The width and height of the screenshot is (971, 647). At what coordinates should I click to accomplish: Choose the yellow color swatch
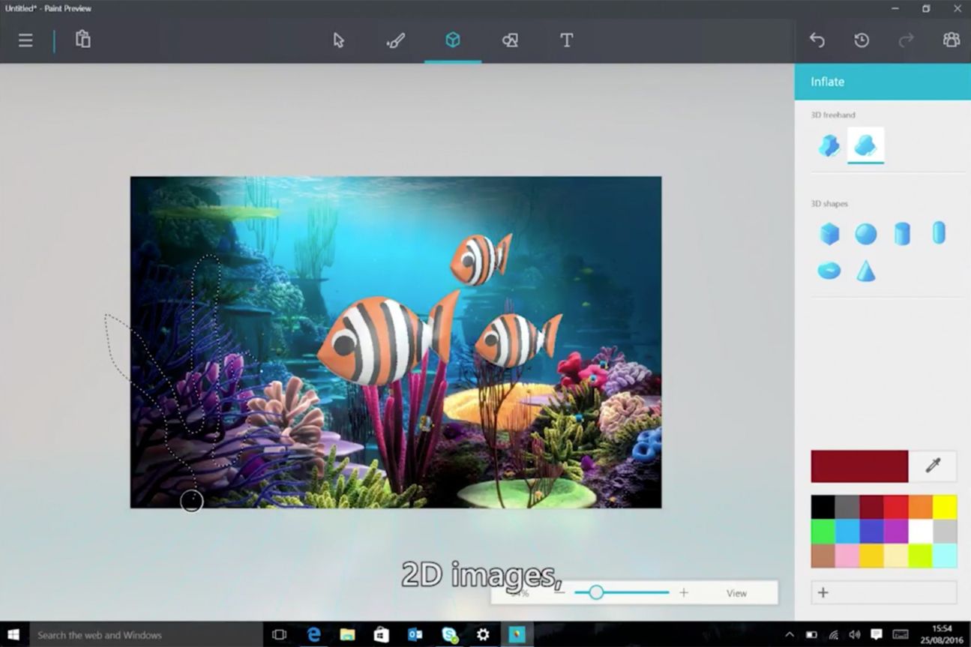945,507
